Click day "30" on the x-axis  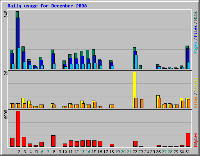point(182,152)
